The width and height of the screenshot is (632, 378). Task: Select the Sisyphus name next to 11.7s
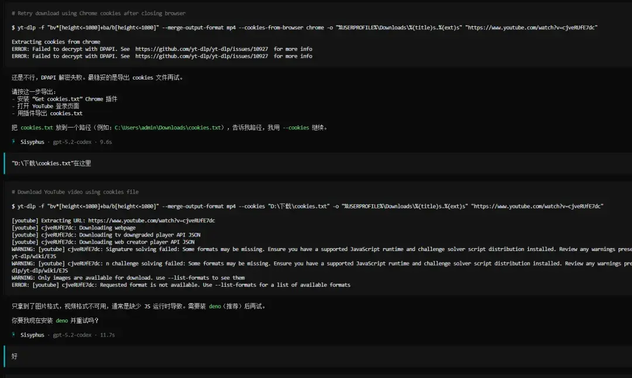(x=32, y=335)
